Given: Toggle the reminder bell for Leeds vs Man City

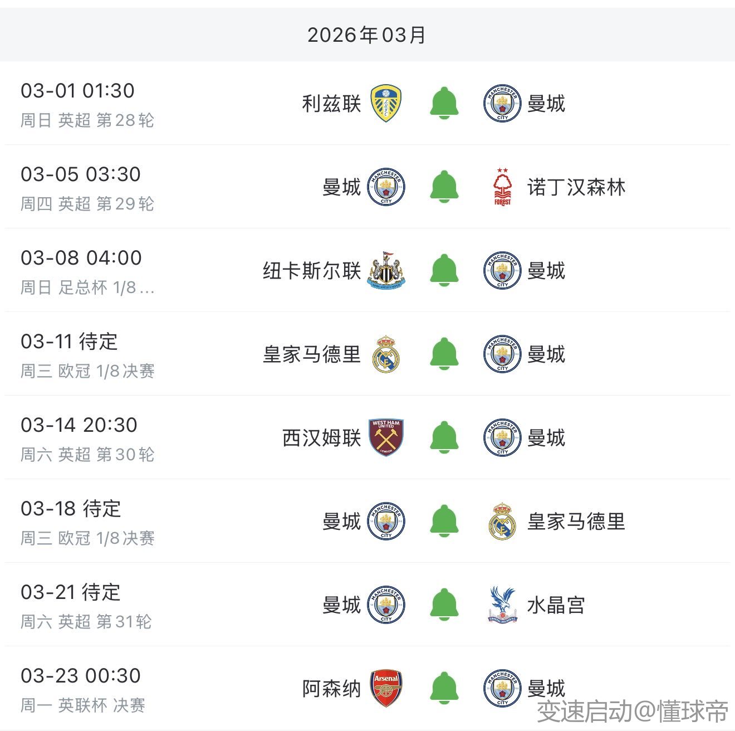Looking at the screenshot, I should 444,103.
